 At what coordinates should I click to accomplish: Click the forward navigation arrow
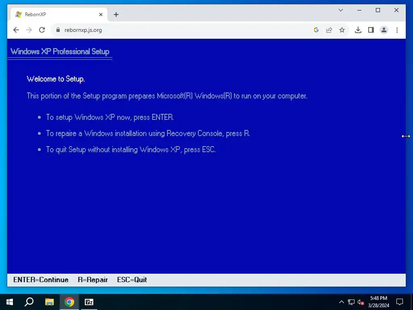[29, 30]
